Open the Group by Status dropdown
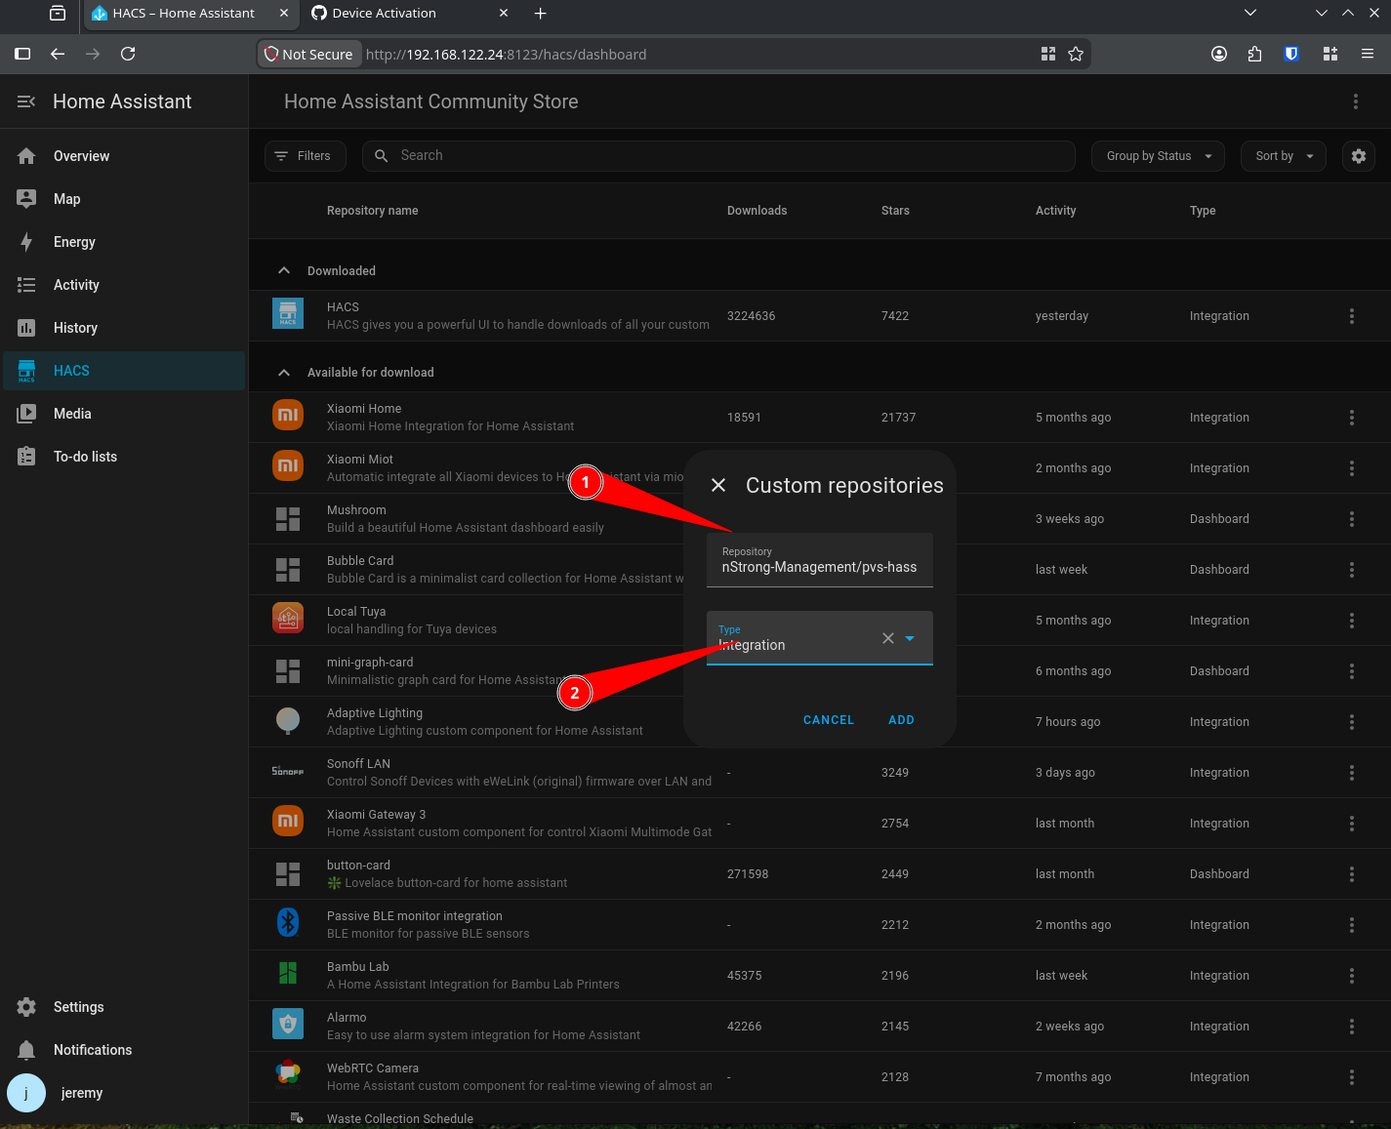The height and width of the screenshot is (1129, 1391). (1158, 156)
